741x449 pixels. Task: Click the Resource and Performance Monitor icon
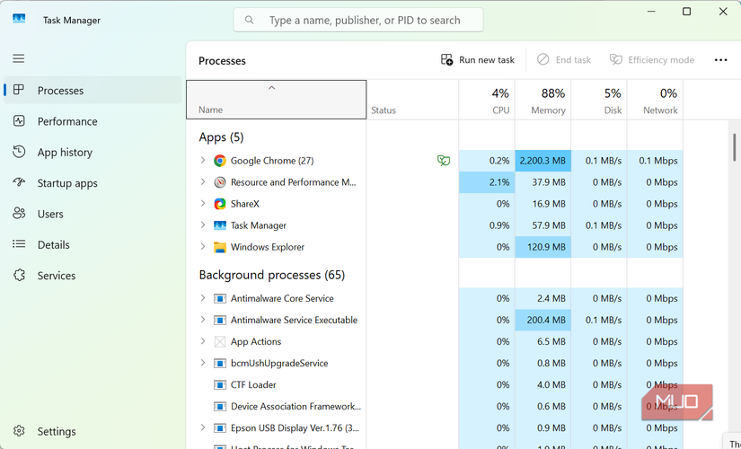(x=220, y=182)
